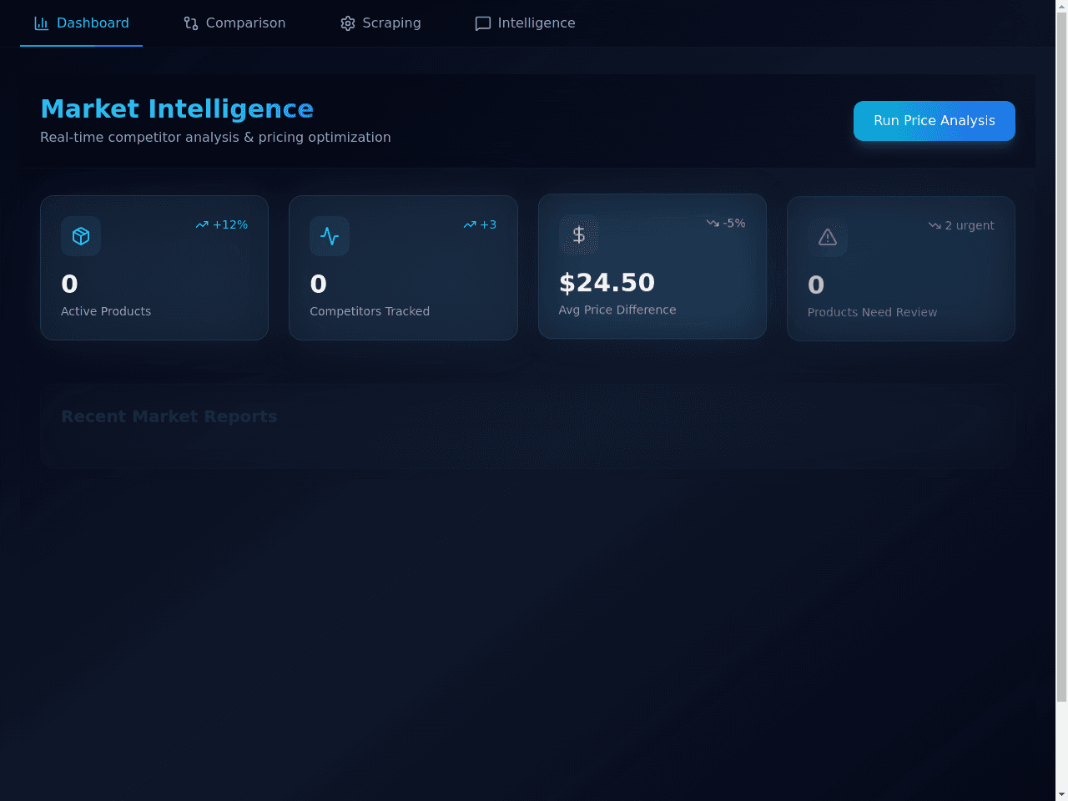1068x801 pixels.
Task: Open the Scraping tab
Action: (x=380, y=23)
